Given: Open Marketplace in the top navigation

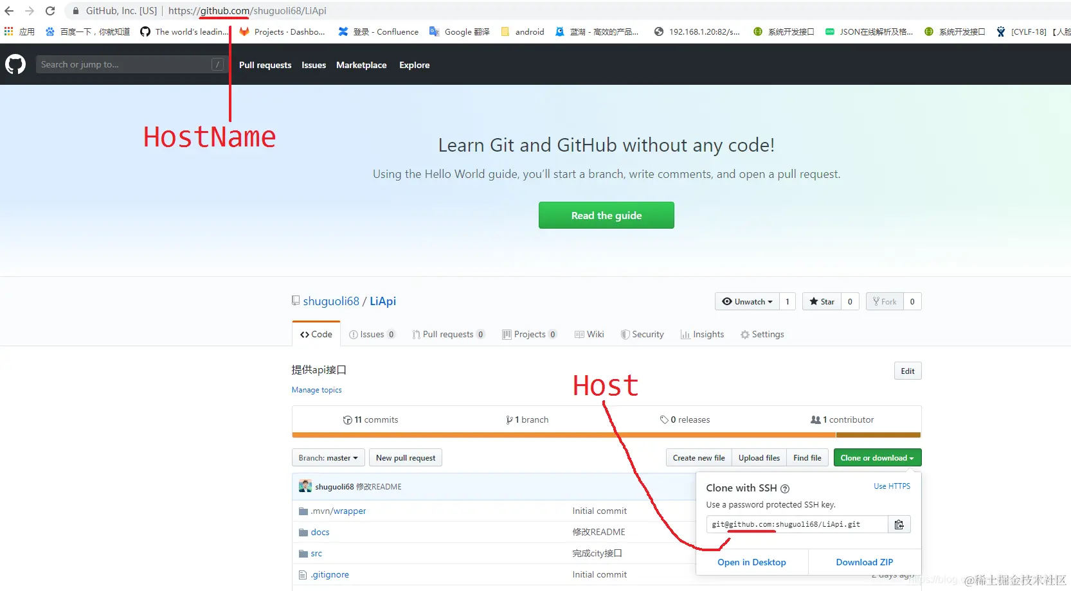Looking at the screenshot, I should [361, 65].
